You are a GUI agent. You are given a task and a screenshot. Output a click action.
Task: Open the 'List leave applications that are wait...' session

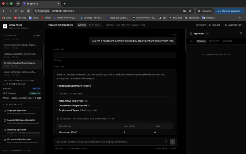tap(22, 55)
